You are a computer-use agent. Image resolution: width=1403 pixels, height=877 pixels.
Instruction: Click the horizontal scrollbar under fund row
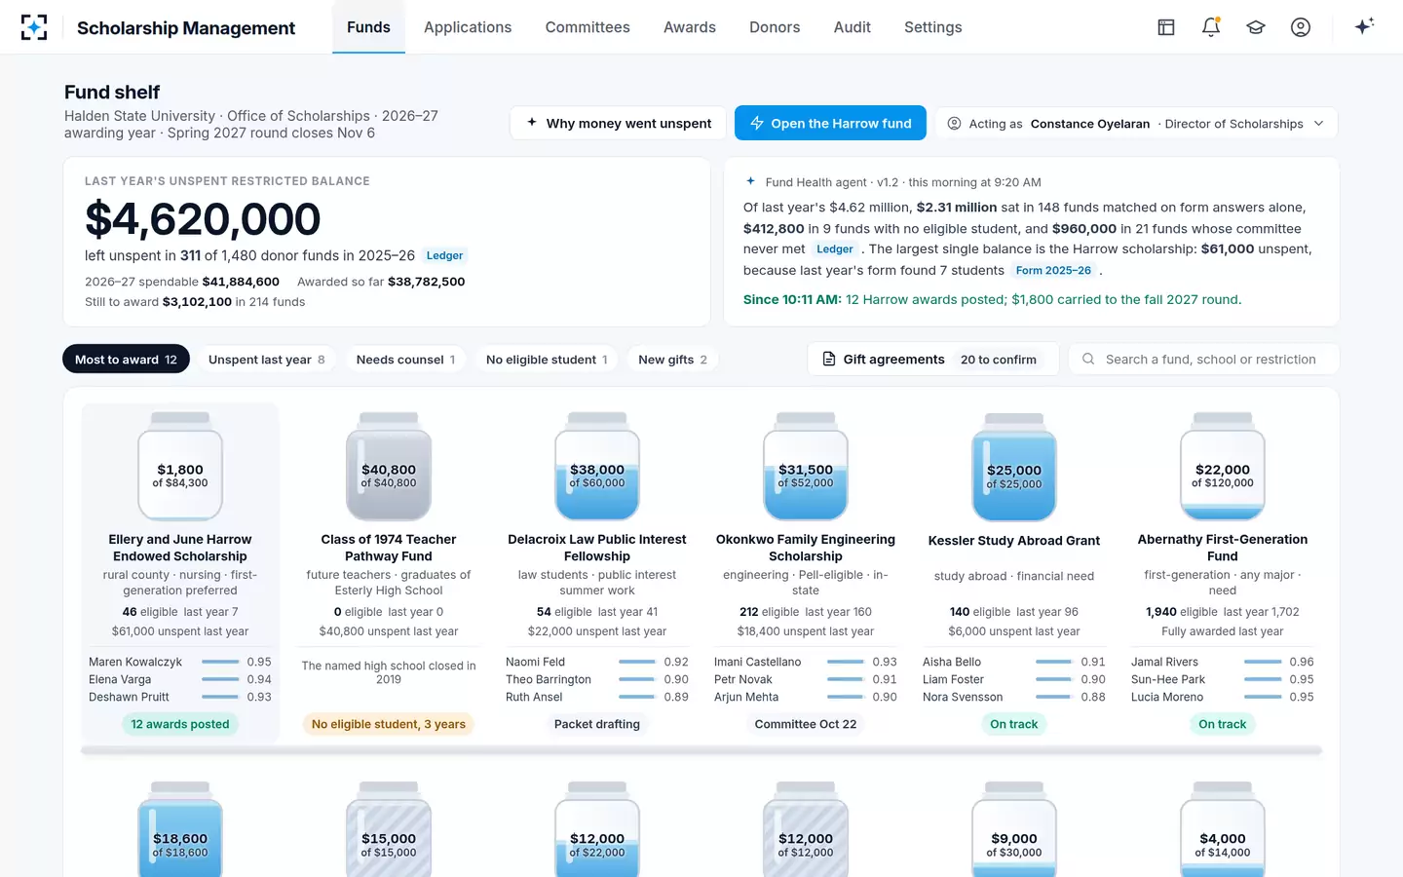(x=701, y=751)
